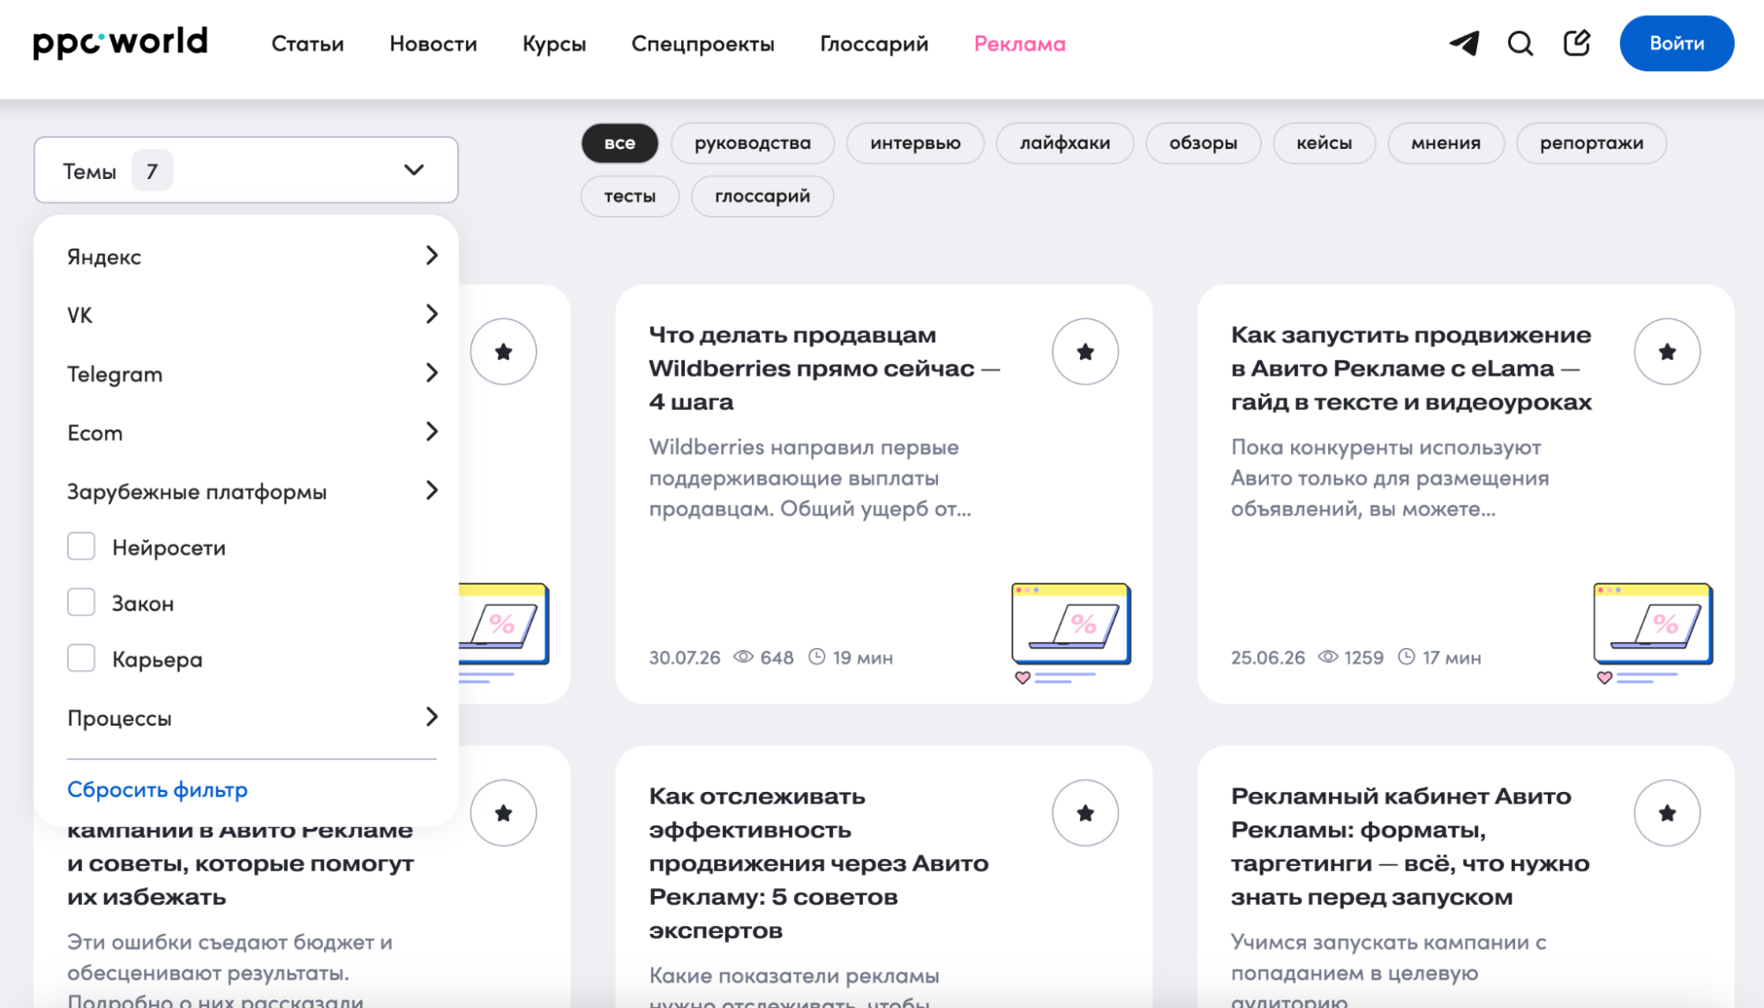This screenshot has height=1008, width=1764.
Task: Expand the Ecom topic submenu
Action: point(251,432)
